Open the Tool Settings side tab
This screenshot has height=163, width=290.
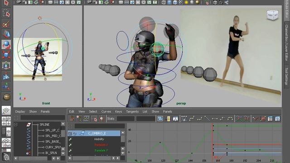pyautogui.click(x=287, y=76)
